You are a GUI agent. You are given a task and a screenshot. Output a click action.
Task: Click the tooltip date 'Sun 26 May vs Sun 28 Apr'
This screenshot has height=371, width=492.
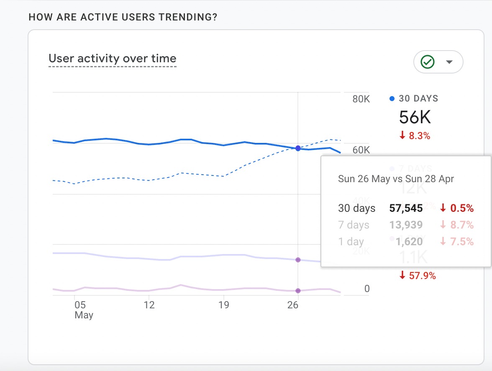tap(396, 179)
